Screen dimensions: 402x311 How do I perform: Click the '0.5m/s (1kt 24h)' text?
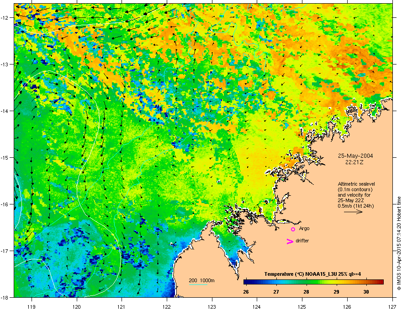point(356,206)
